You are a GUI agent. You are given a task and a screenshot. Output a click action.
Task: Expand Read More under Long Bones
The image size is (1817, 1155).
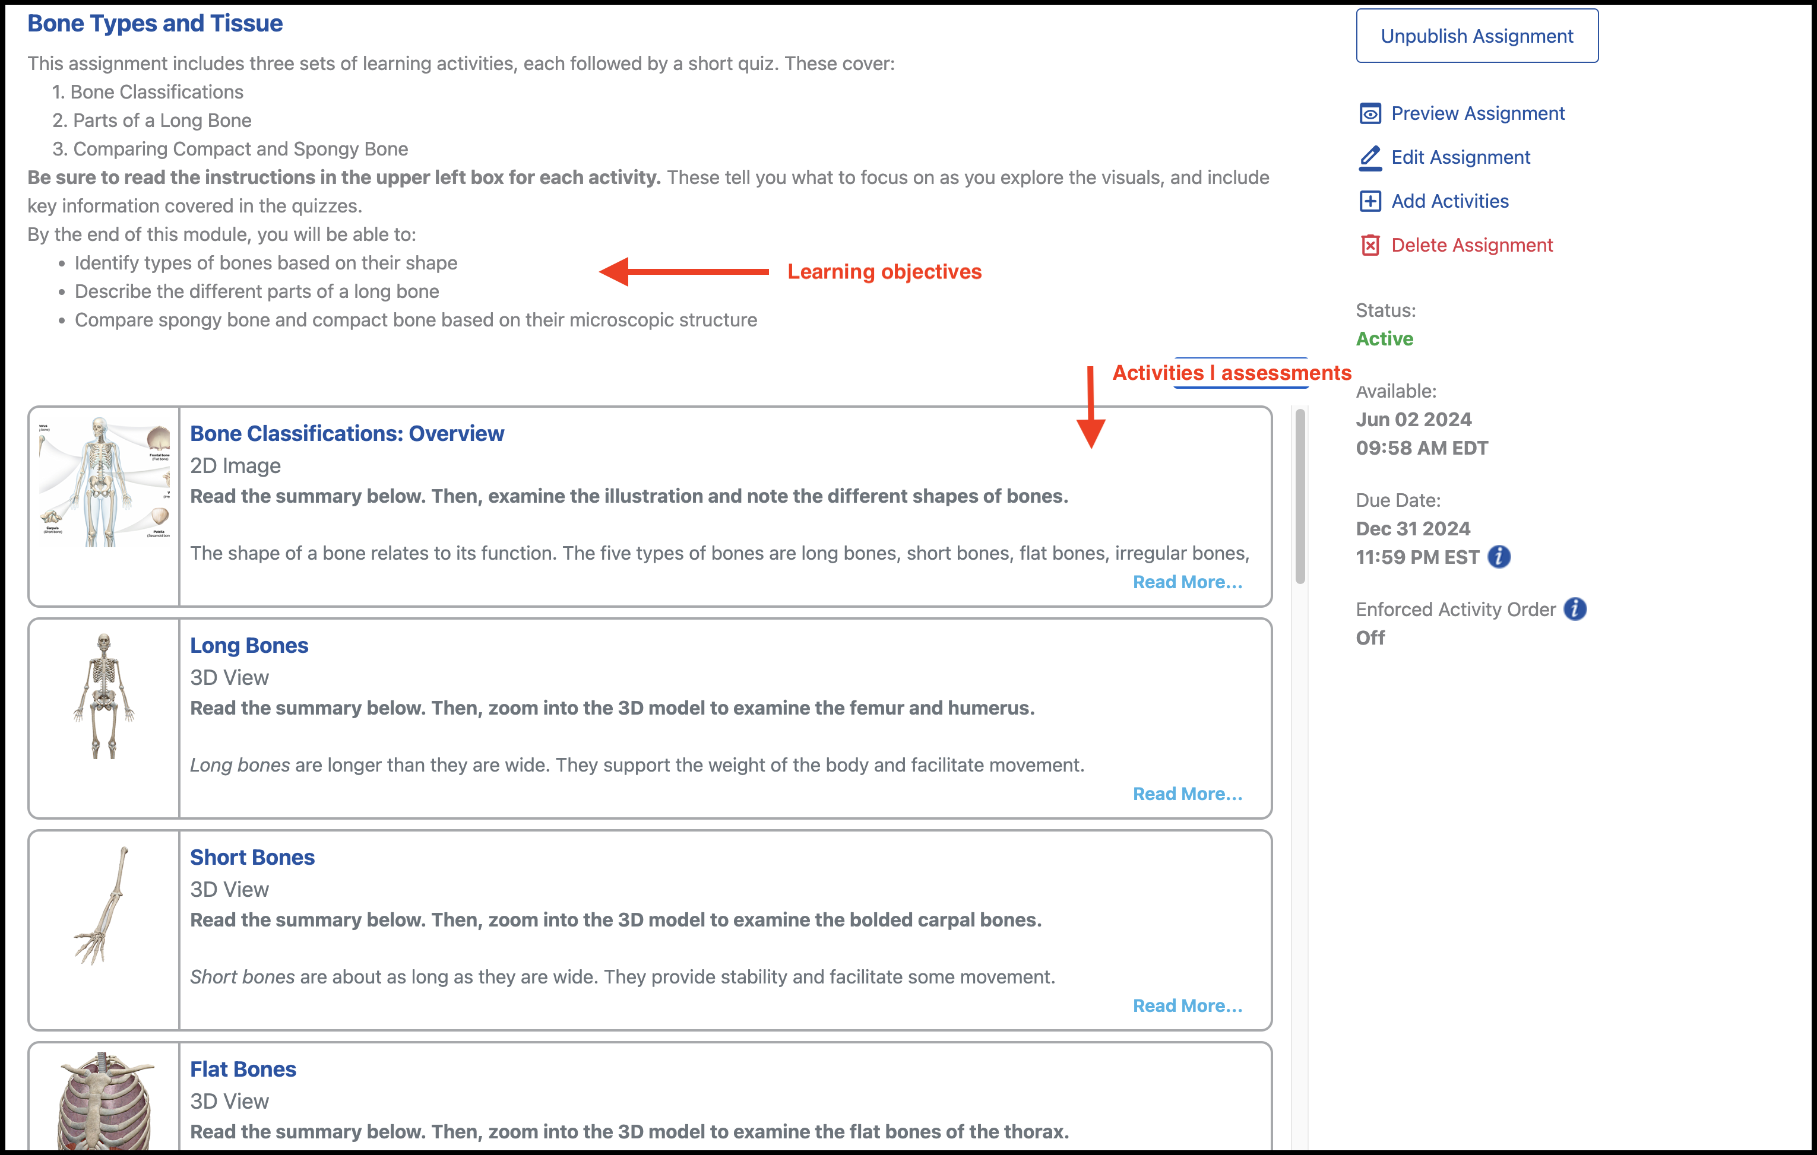(1187, 794)
